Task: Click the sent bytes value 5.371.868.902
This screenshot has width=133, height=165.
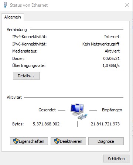Action: (46, 124)
